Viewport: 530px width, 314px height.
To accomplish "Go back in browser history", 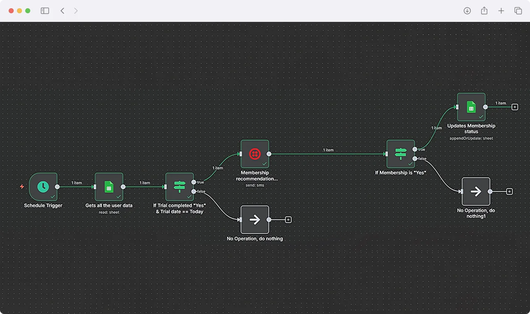I will click(x=62, y=11).
